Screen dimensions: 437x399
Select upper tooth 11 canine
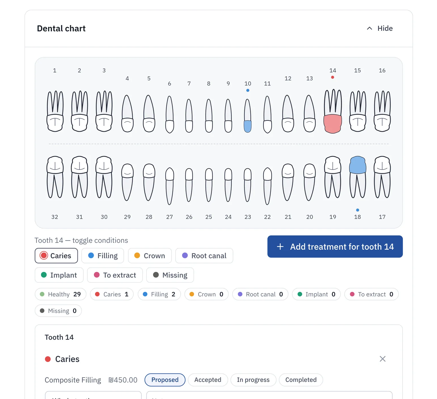pos(267,114)
